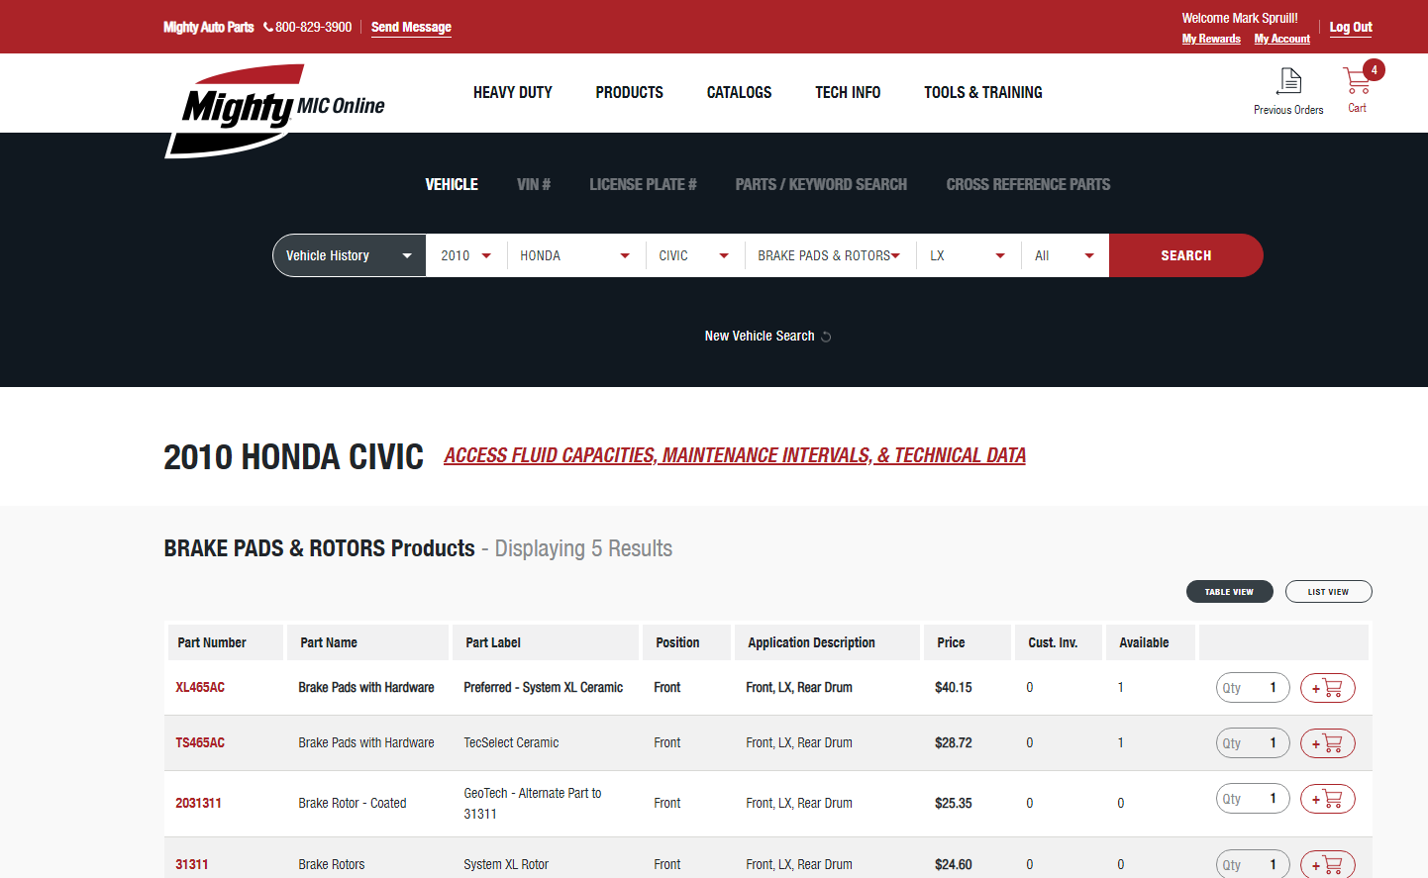1428x878 pixels.
Task: Click the Log Out link
Action: click(x=1351, y=28)
